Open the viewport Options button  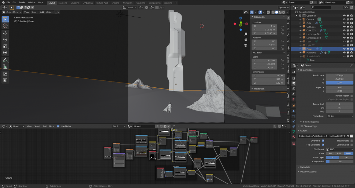[284, 8]
